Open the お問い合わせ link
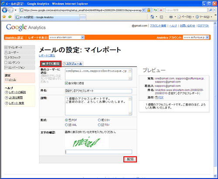 (x=187, y=26)
